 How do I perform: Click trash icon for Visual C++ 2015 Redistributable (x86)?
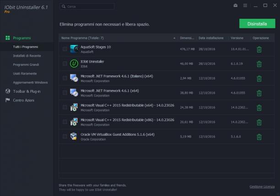[x=259, y=122]
